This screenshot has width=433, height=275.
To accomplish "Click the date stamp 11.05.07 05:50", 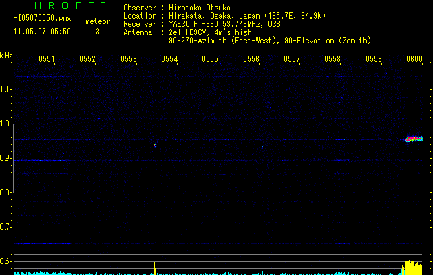I will [x=42, y=32].
